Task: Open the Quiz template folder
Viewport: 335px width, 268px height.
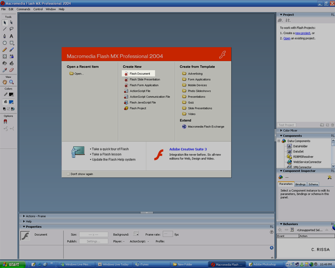Action: (188, 103)
